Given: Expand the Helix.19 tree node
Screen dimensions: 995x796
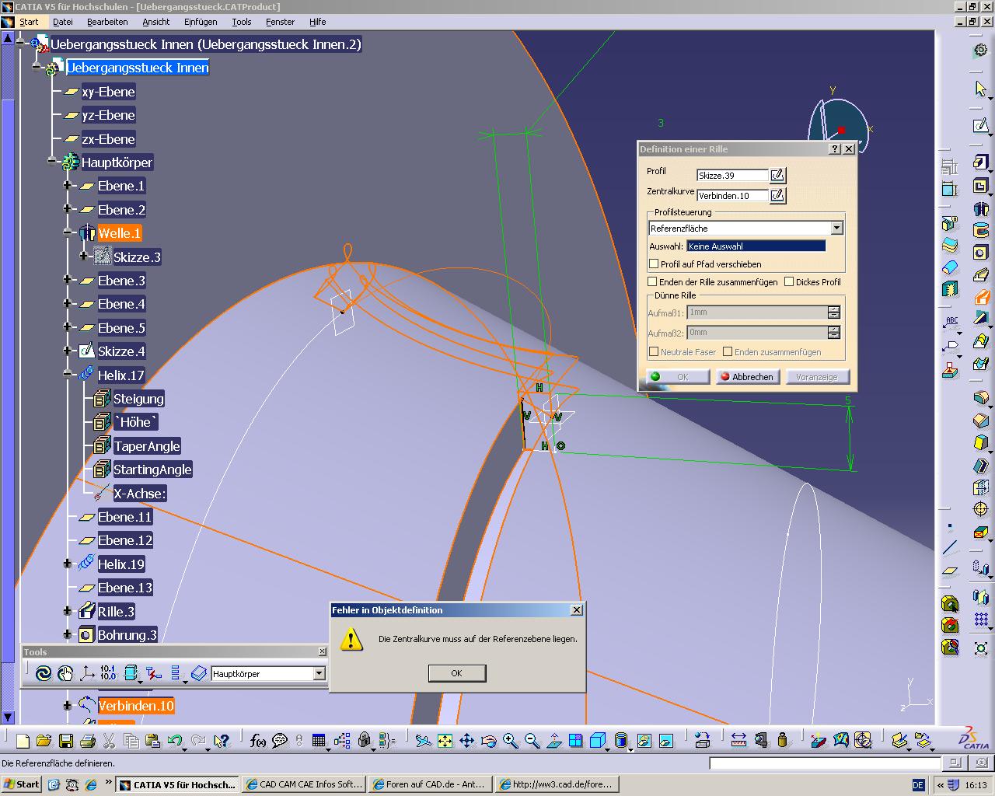Looking at the screenshot, I should (68, 564).
